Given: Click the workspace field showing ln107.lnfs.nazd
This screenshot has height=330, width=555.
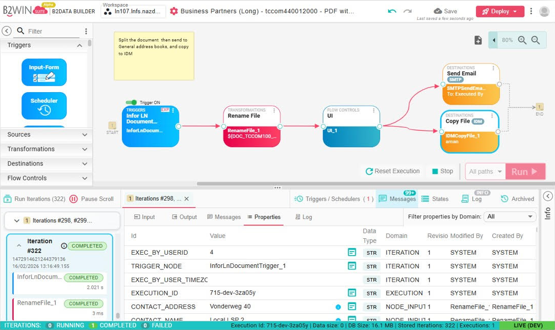Looking at the screenshot, I should (134, 12).
